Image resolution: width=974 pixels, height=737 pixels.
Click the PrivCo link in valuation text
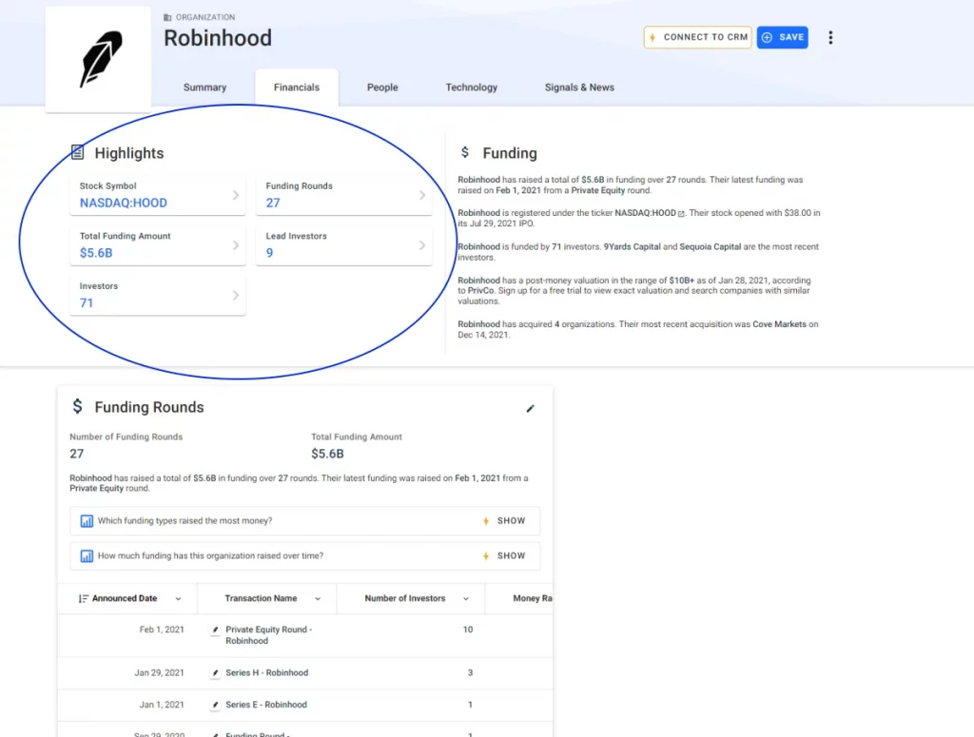[x=480, y=291]
